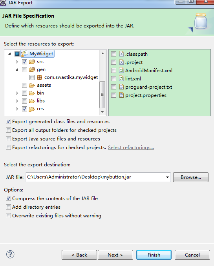214x266 pixels.
Task: Click Finish to export the JAR
Action: (x=154, y=255)
